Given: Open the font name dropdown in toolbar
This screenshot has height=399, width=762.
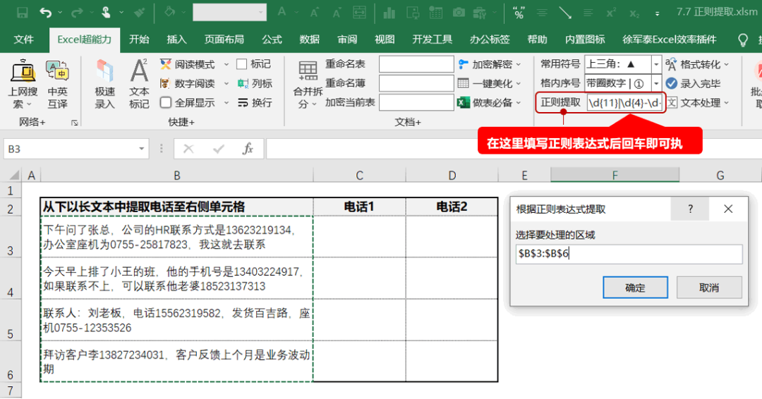Looking at the screenshot, I should coord(262,13).
